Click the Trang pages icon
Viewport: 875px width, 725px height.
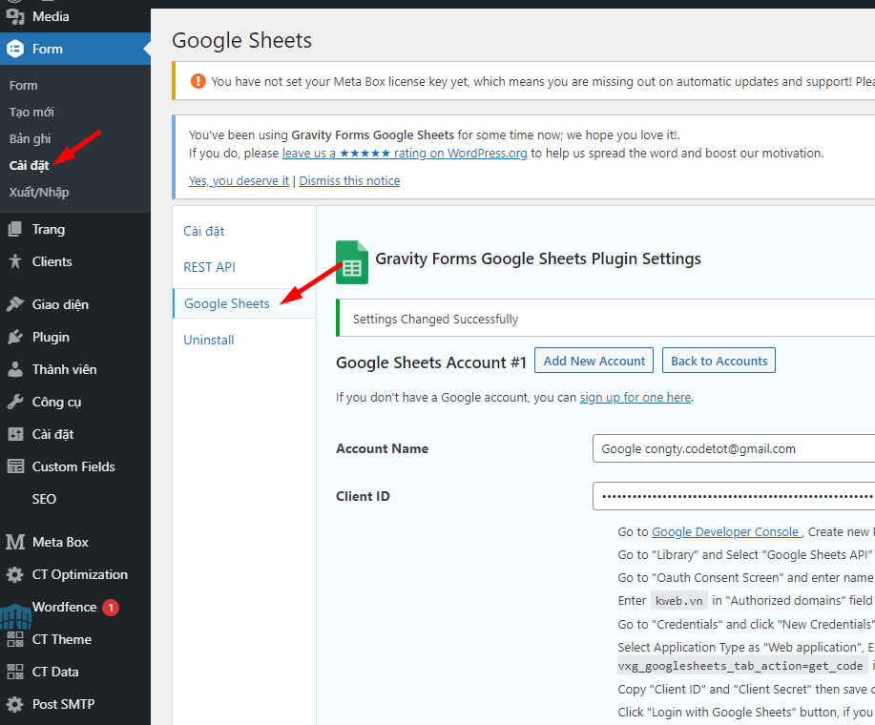[x=15, y=229]
